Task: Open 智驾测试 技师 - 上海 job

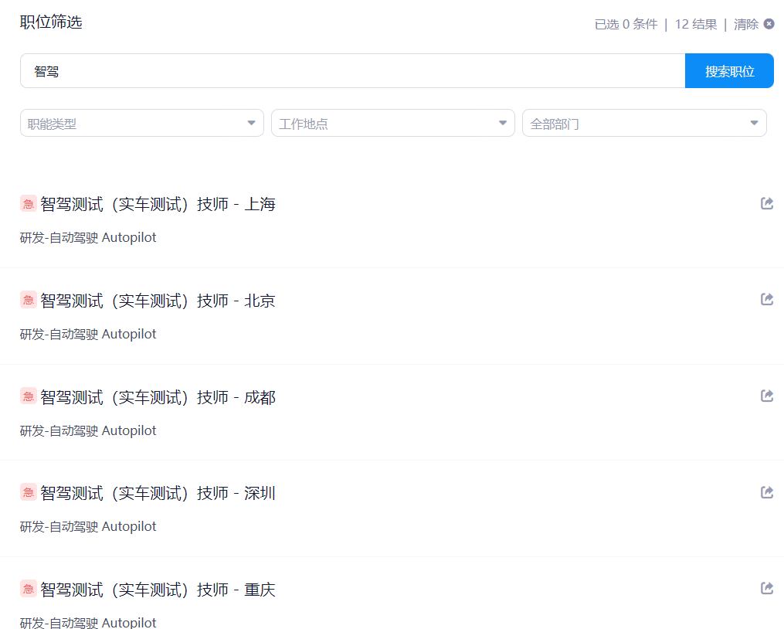Action: pyautogui.click(x=158, y=204)
